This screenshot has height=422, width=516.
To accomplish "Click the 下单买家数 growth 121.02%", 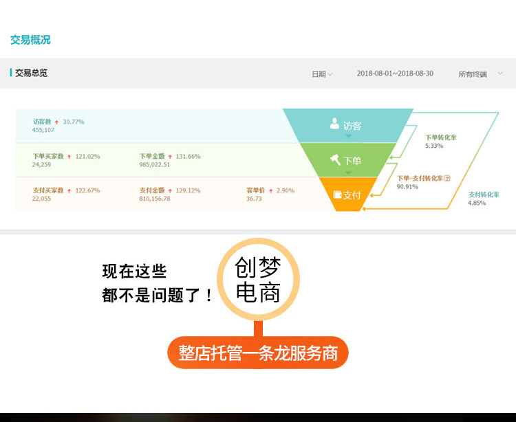I will [87, 156].
